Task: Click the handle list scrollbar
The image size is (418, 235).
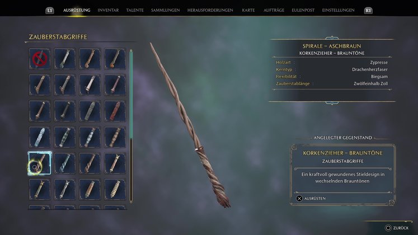Action: coord(131,126)
